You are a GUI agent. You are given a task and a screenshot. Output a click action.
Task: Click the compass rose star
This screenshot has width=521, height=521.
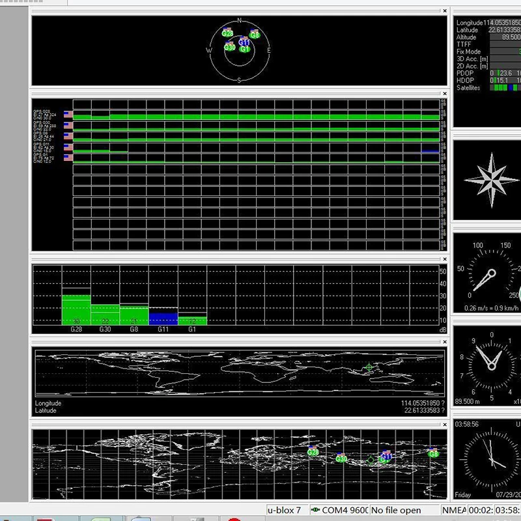(x=491, y=180)
